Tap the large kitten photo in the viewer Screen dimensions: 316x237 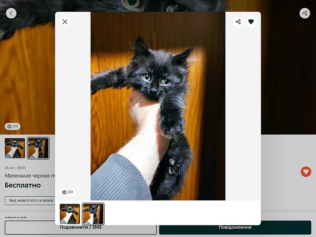click(158, 105)
